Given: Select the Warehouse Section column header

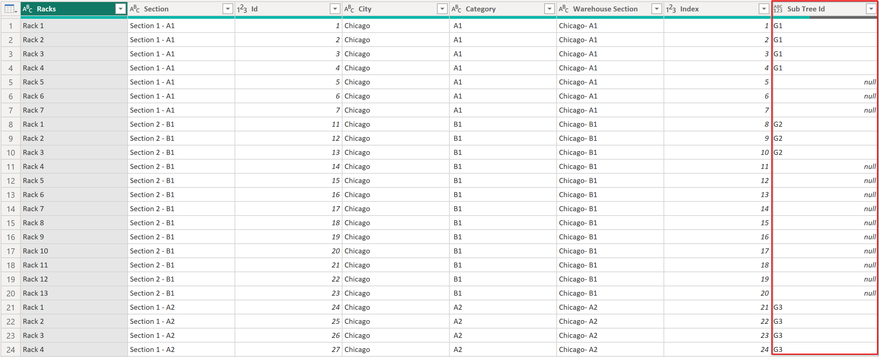Looking at the screenshot, I should coord(605,9).
